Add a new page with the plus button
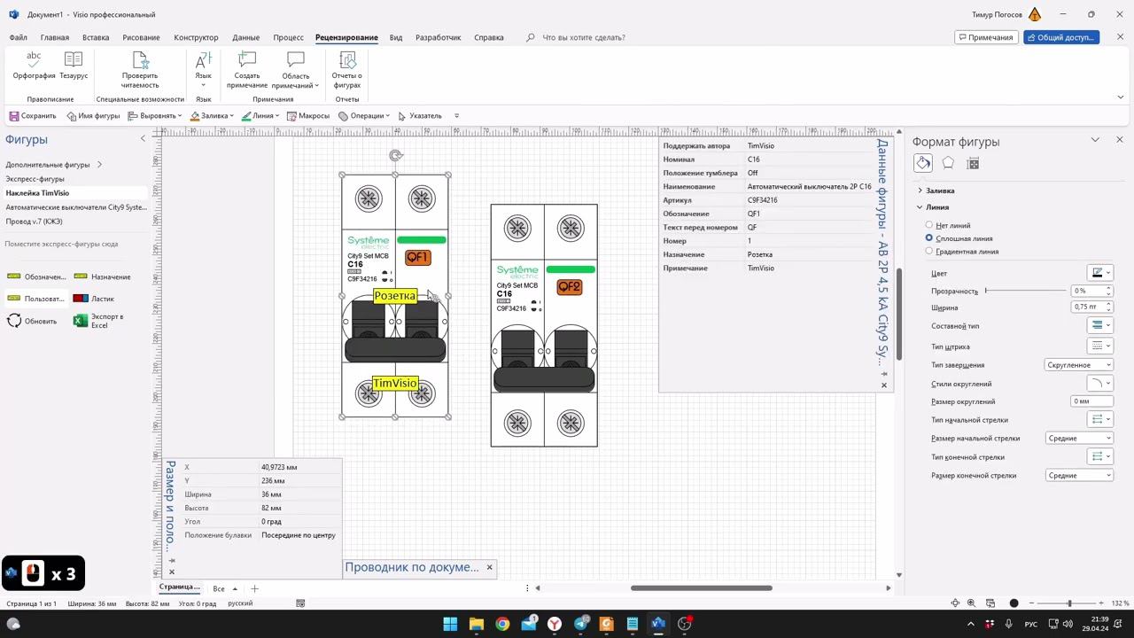 [254, 588]
